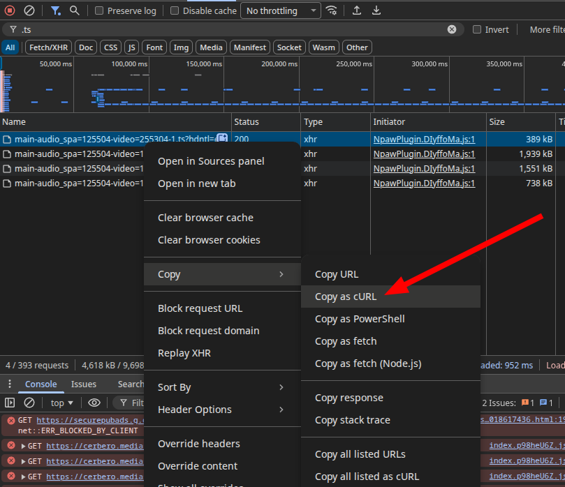Click the import HAR upload icon

coord(357,10)
